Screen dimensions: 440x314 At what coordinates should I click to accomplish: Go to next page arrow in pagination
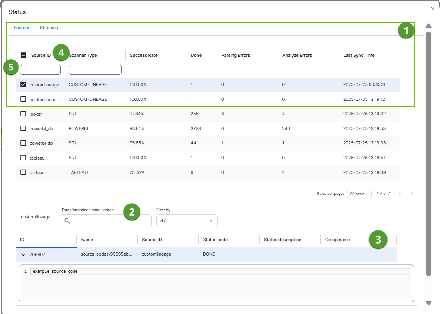[412, 194]
